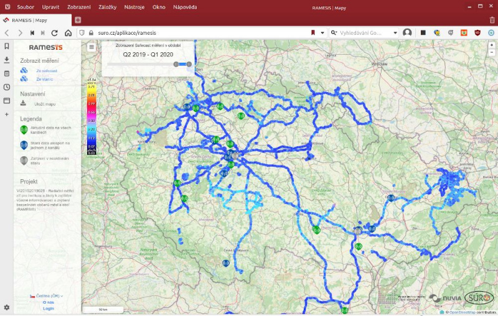Image resolution: width=498 pixels, height=316 pixels.
Task: Open the History clock panel
Action: pyautogui.click(x=7, y=87)
